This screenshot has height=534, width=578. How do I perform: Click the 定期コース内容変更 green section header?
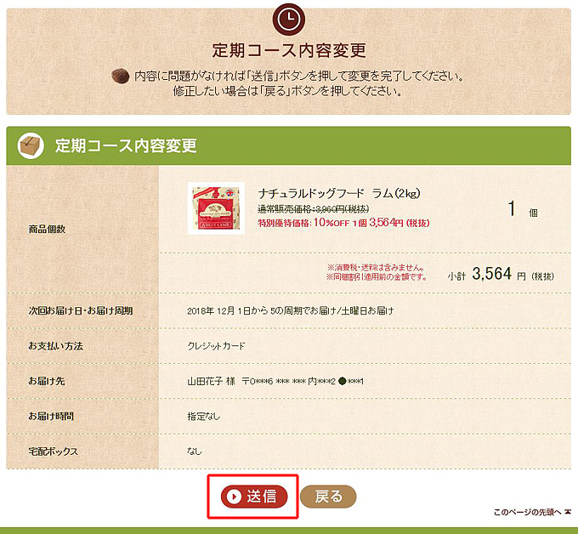[x=289, y=145]
